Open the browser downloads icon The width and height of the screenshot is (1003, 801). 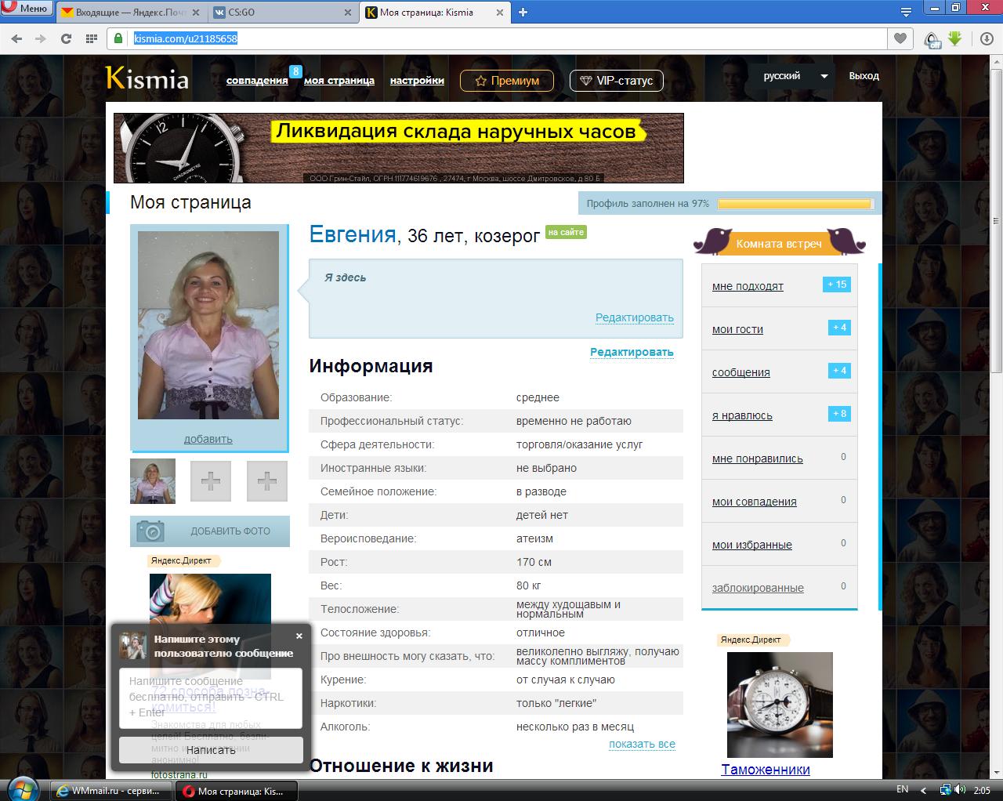tap(987, 38)
